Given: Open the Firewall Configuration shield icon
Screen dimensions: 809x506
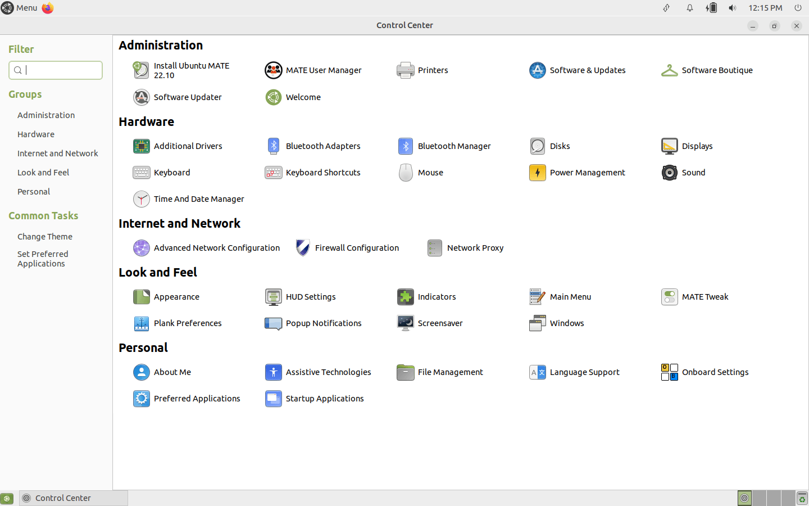Looking at the screenshot, I should coord(303,248).
